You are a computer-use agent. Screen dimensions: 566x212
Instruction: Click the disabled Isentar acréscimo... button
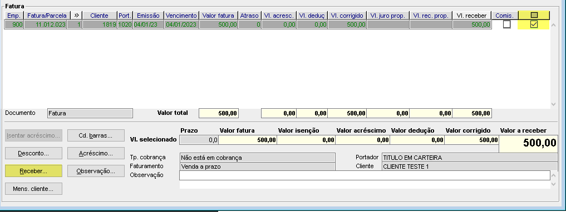[33, 136]
